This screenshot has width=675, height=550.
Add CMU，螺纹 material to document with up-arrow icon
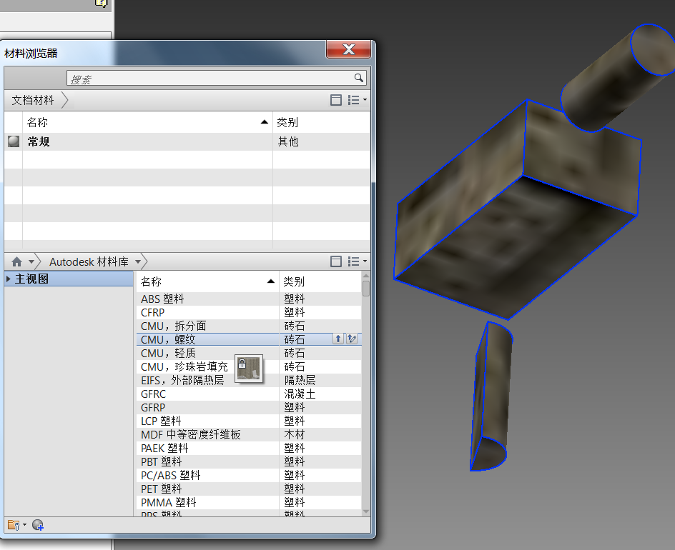click(x=338, y=339)
